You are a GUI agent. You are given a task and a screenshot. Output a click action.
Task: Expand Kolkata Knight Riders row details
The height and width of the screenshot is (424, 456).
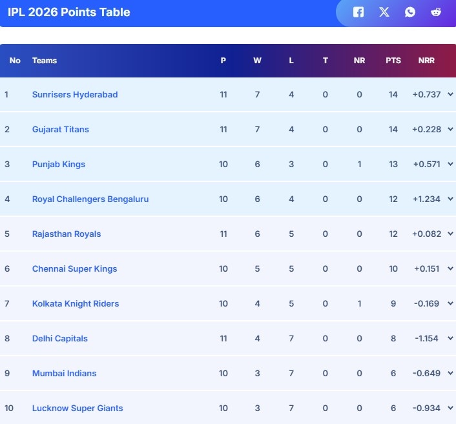(x=450, y=303)
